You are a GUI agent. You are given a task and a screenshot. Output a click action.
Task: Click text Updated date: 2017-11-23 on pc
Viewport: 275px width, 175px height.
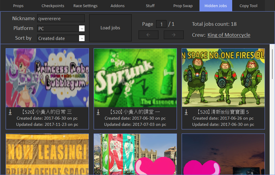click(x=47, y=124)
